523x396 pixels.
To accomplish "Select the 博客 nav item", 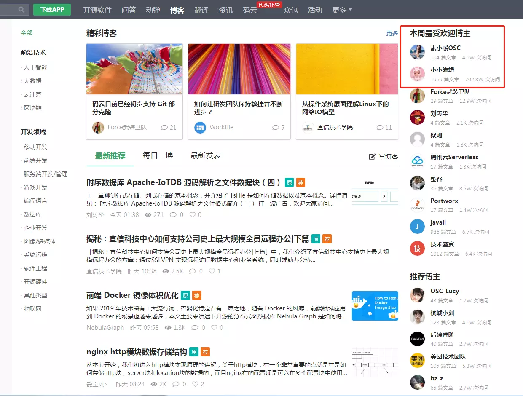I will [x=177, y=10].
